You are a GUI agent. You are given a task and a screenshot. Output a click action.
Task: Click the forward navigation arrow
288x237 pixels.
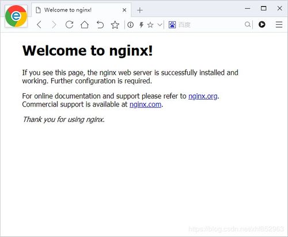click(x=54, y=25)
